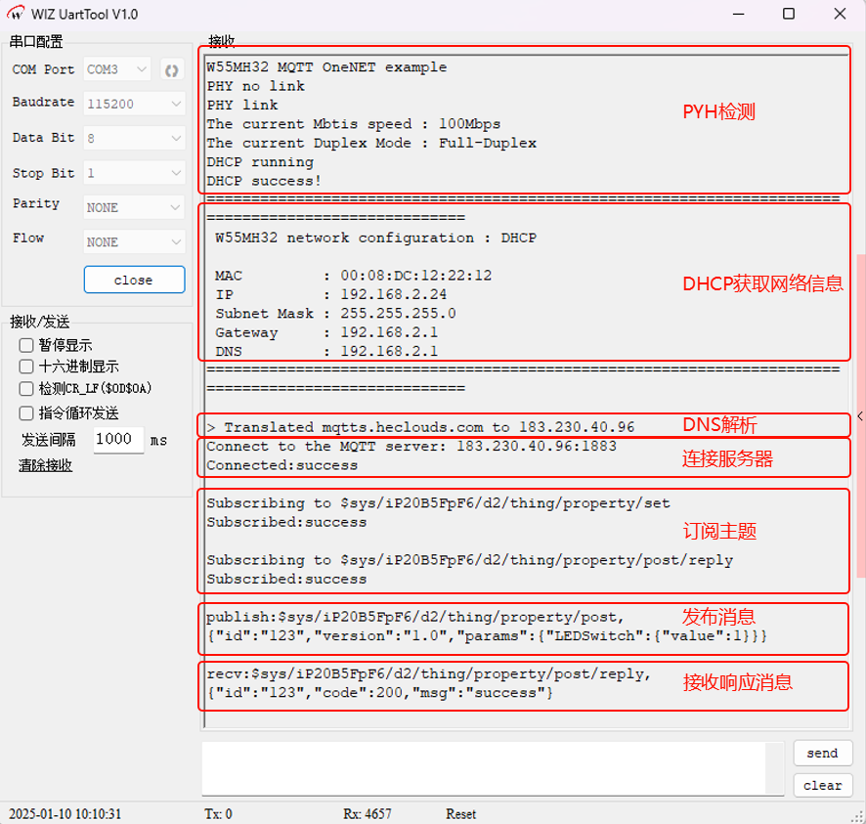The image size is (866, 824).
Task: Open the Flow control dropdown
Action: point(134,241)
